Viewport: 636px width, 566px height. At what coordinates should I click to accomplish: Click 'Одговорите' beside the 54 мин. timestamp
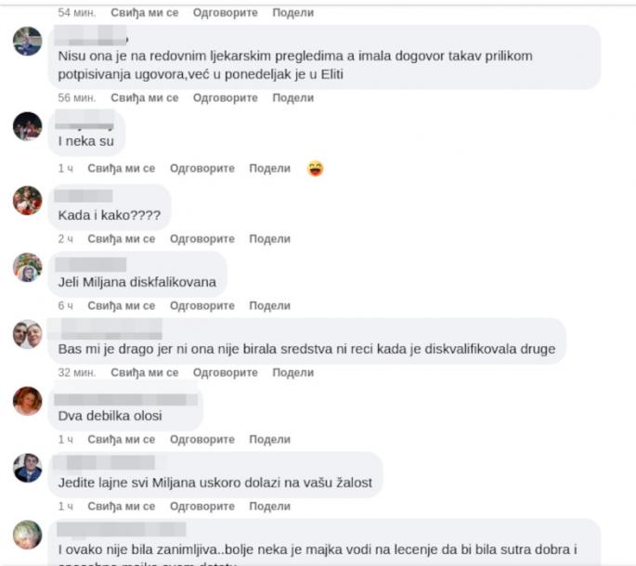click(x=225, y=13)
